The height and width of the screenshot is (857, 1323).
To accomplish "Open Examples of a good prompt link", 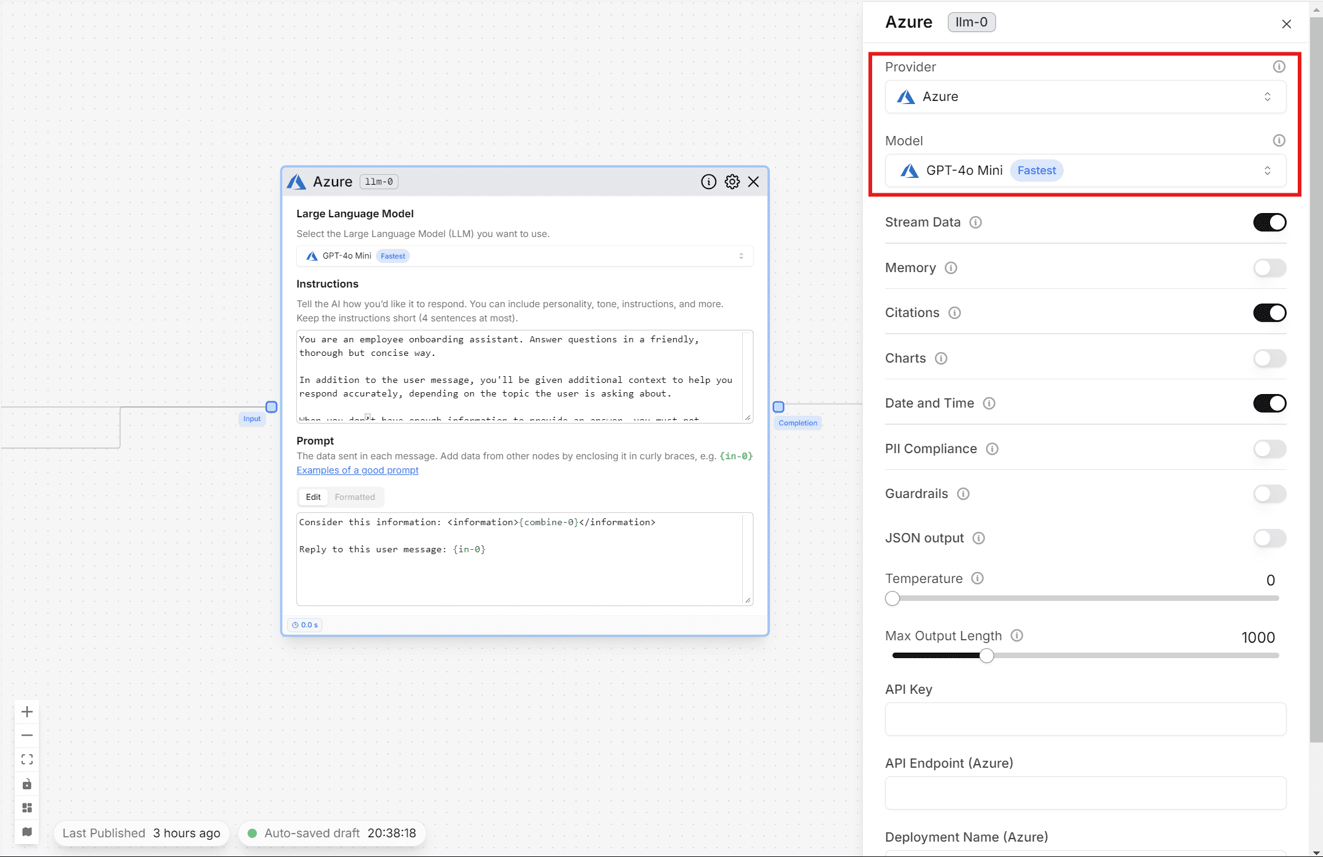I will 357,470.
